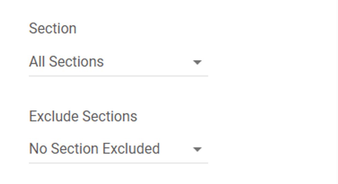The width and height of the screenshot is (338, 184).
Task: Click the "Exclude Sections" field label
Action: click(83, 116)
